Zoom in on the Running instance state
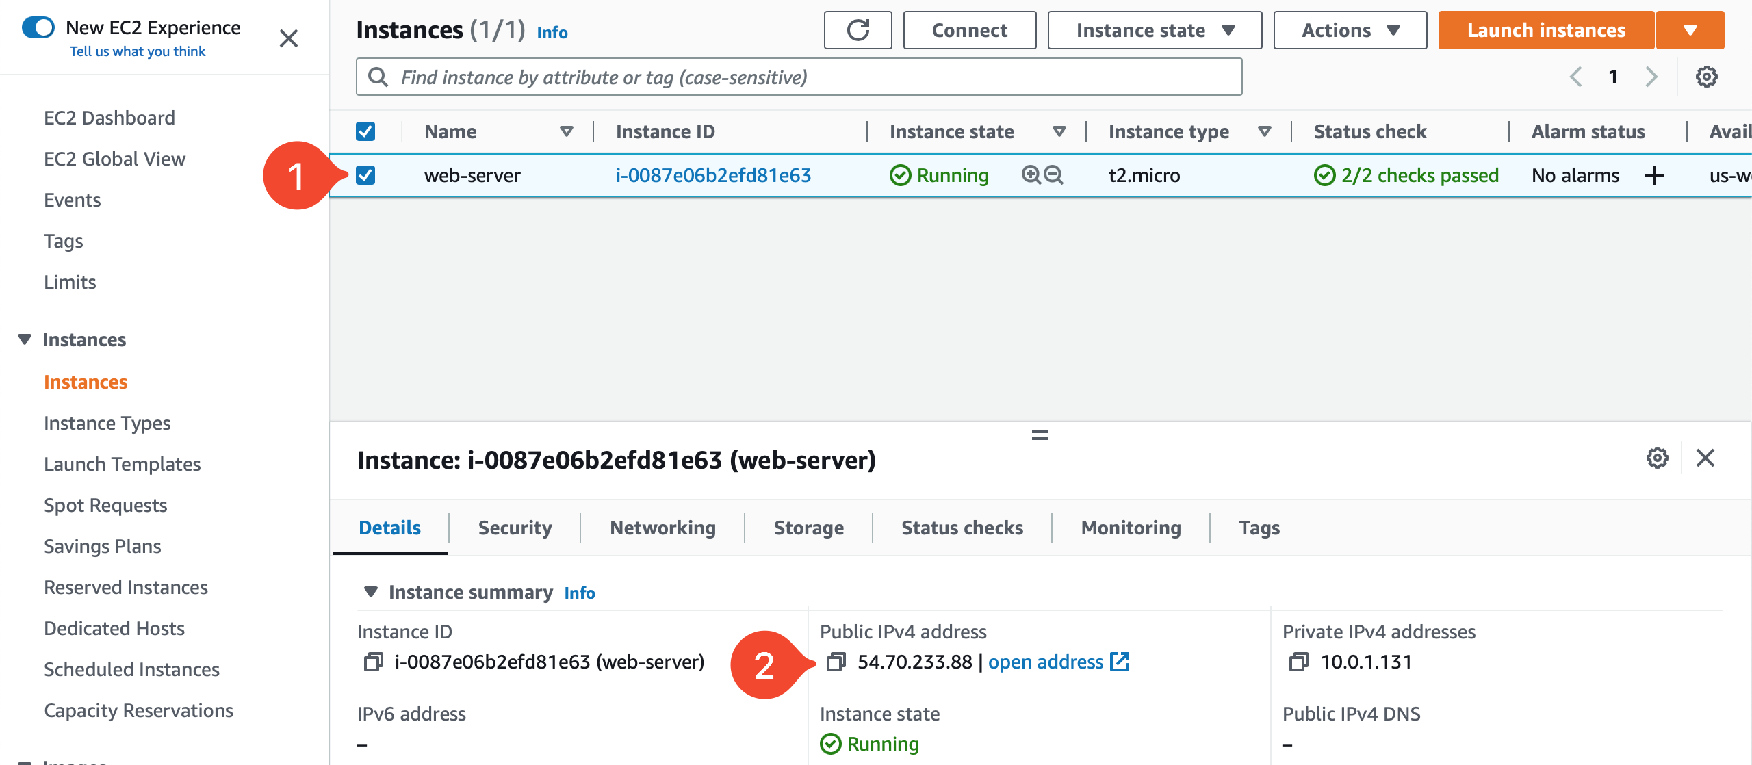Viewport: 1752px width, 765px height. pyautogui.click(x=1030, y=175)
